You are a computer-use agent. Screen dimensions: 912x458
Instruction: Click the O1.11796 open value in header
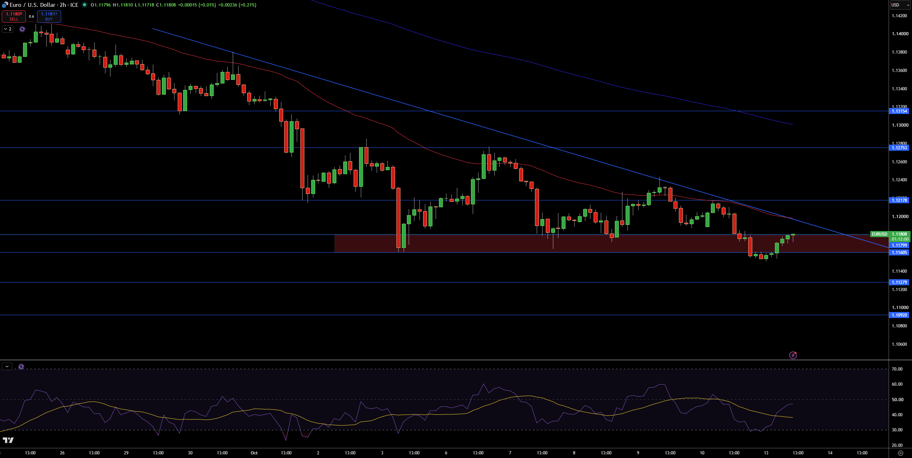tap(101, 5)
